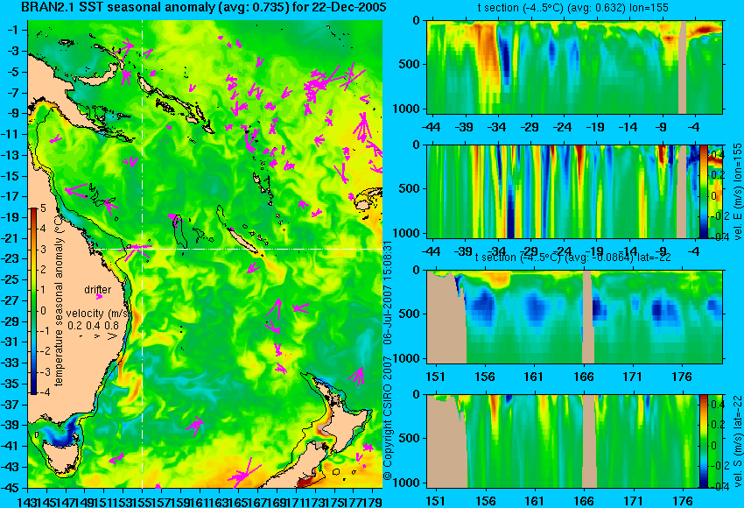Click the 'Copyright CSIRO 2007' vertical text
This screenshot has width=744, height=508.
pyautogui.click(x=388, y=420)
